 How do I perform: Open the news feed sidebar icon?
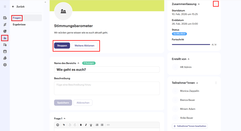(5, 18)
